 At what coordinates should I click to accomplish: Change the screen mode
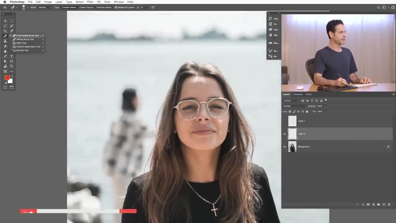tap(12, 87)
